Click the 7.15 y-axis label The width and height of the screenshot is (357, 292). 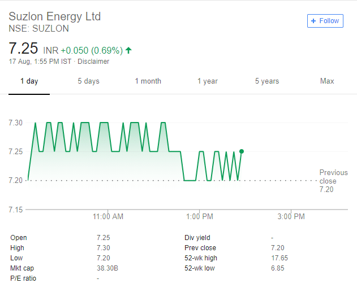coord(15,210)
